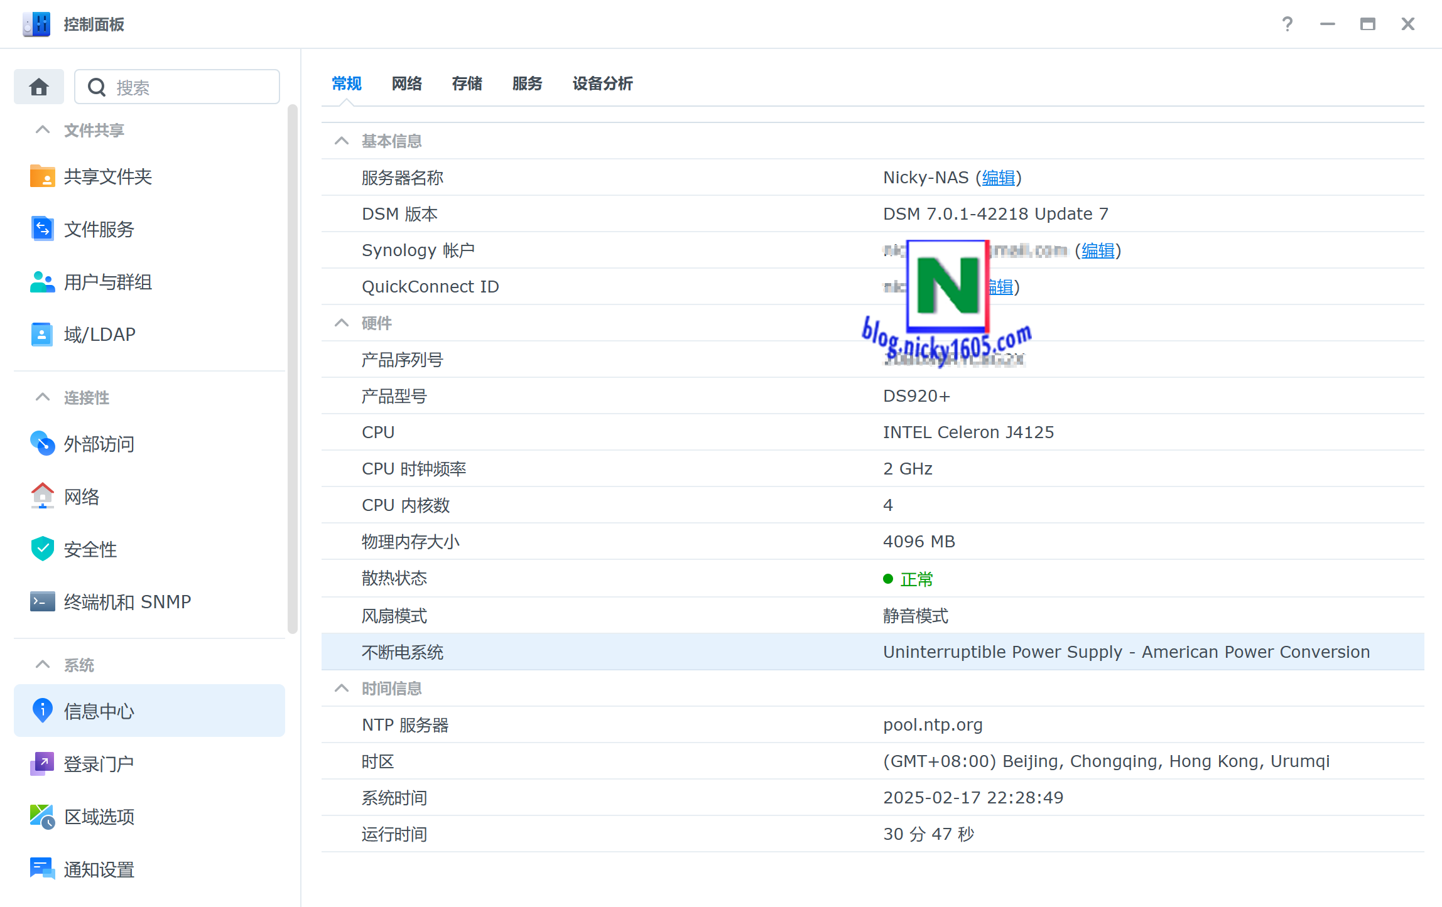The height and width of the screenshot is (907, 1442).
Task: Collapse the 时间信息 section
Action: coord(342,689)
